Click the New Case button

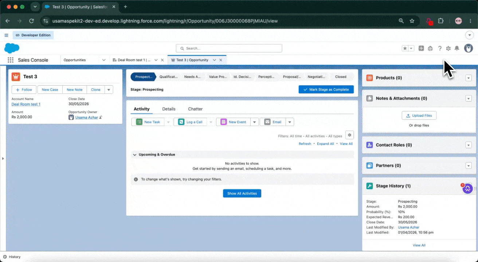[x=50, y=90]
